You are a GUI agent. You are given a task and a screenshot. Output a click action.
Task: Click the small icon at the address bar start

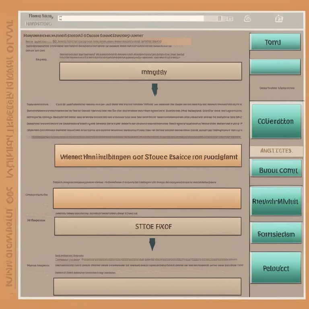[x=60, y=19]
